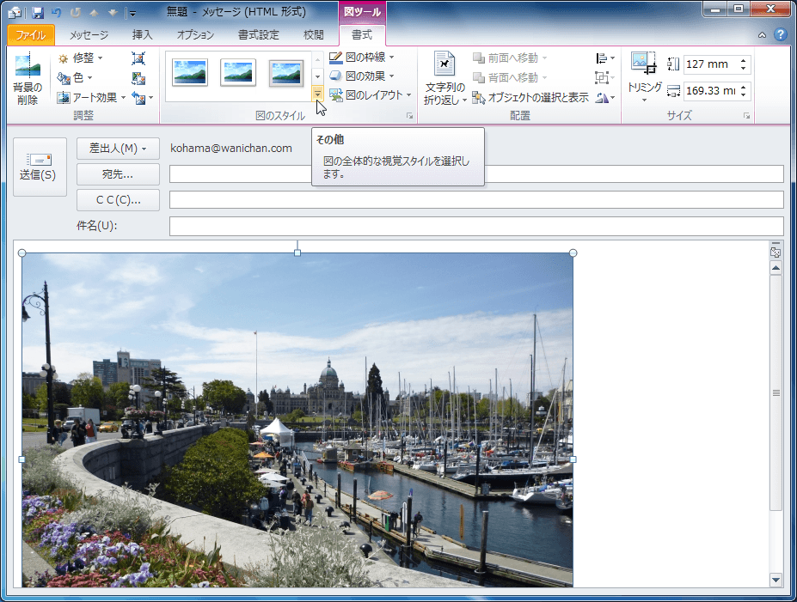Open the ファイル tab
This screenshot has height=602, width=797.
(x=30, y=35)
